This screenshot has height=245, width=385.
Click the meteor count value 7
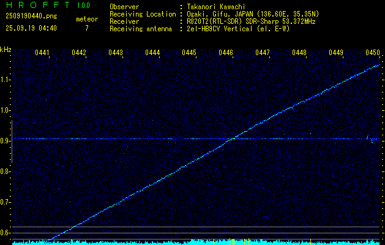coord(87,28)
